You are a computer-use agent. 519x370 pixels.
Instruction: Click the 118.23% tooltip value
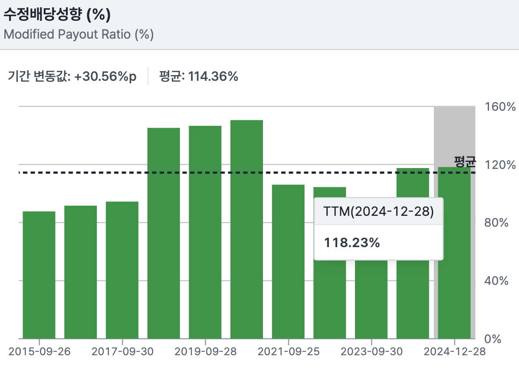352,242
